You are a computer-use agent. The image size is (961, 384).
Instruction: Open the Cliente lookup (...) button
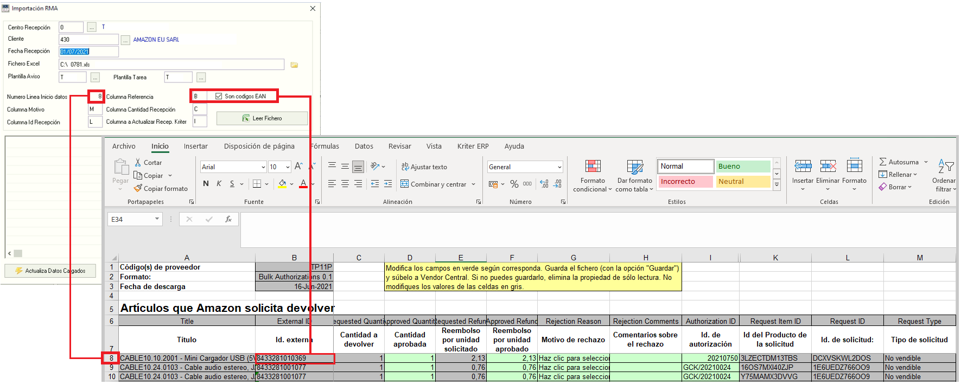click(125, 40)
